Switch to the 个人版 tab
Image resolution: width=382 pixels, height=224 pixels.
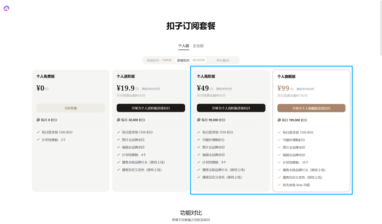pyautogui.click(x=183, y=46)
